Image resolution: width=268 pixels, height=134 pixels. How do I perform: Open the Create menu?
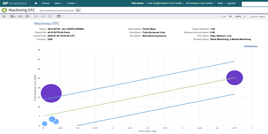(x=72, y=3)
